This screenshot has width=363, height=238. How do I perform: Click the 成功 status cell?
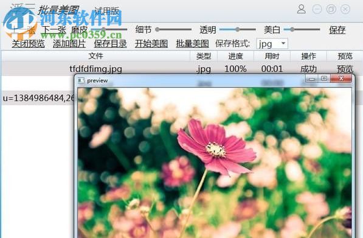pos(308,69)
